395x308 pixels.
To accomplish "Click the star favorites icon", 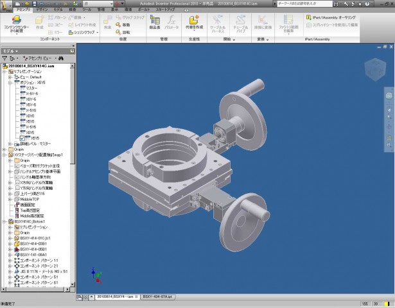I will 360,4.
